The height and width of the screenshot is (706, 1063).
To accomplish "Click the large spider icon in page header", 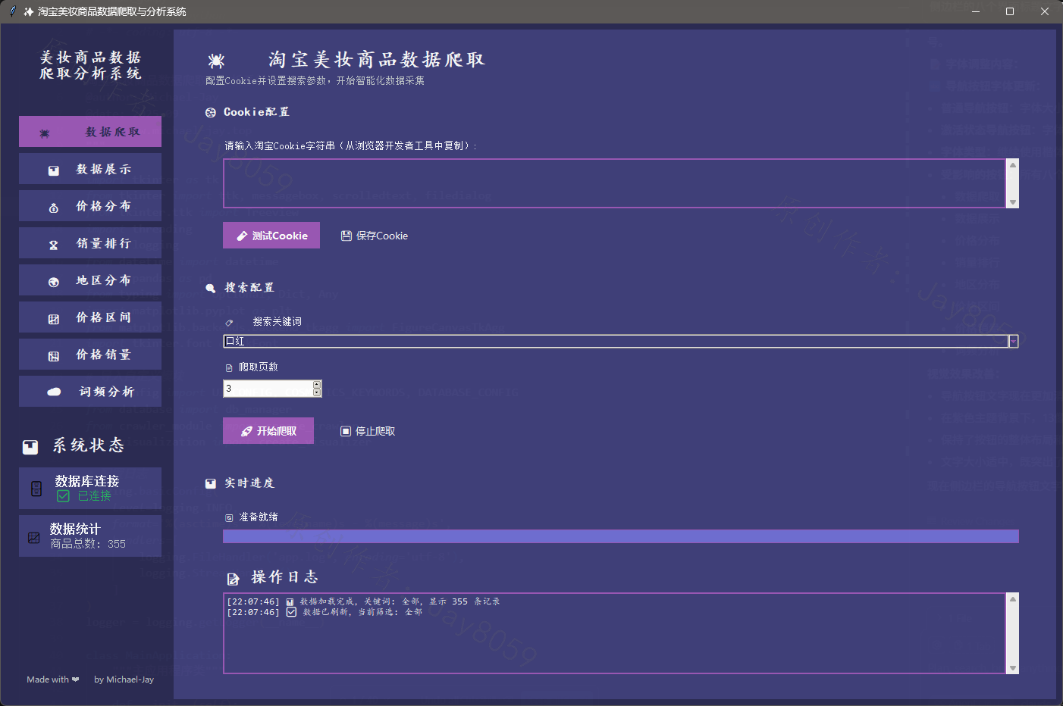I will coord(216,61).
